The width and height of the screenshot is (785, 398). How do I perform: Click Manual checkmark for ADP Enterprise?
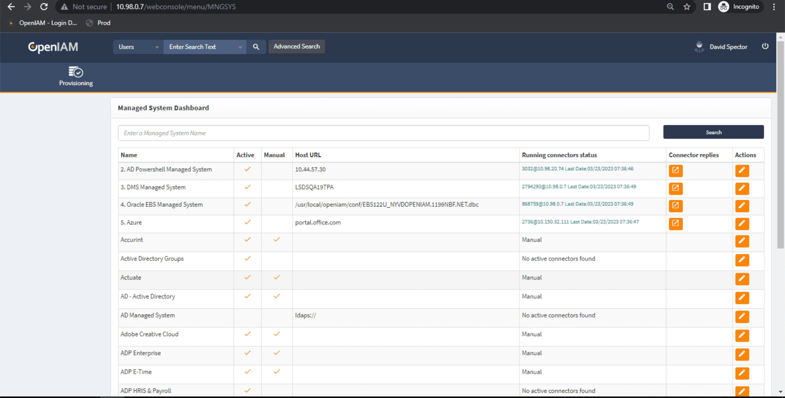click(x=277, y=353)
